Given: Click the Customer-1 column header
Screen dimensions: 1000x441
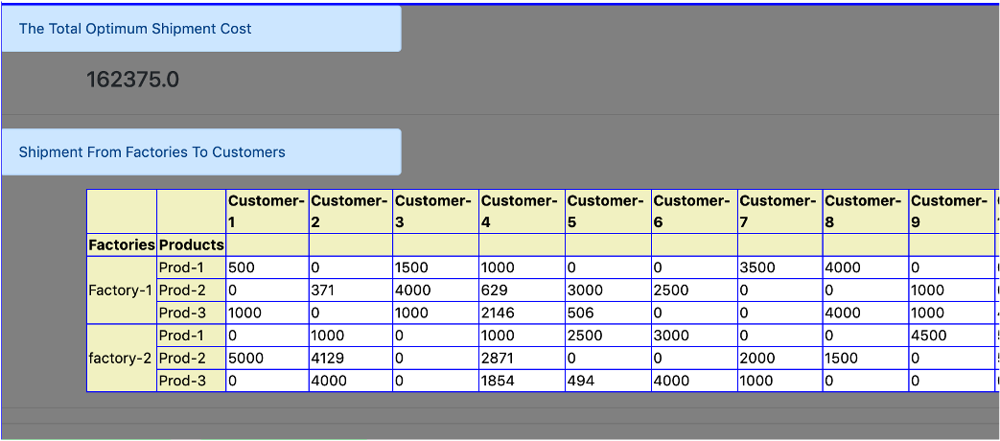Looking at the screenshot, I should coord(267,211).
